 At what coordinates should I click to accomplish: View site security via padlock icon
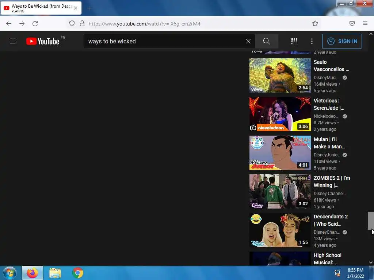click(x=82, y=24)
